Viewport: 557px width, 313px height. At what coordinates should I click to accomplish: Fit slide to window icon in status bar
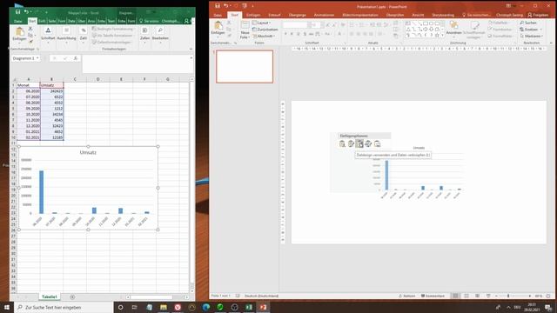tap(548, 296)
